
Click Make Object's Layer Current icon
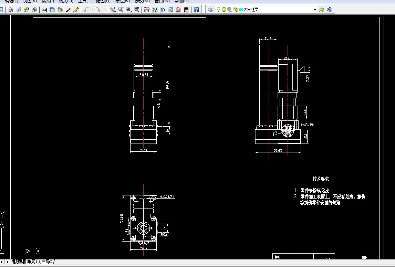(x=321, y=10)
